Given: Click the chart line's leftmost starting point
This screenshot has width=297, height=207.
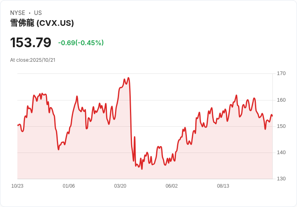Looking at the screenshot, I should click(x=18, y=125).
